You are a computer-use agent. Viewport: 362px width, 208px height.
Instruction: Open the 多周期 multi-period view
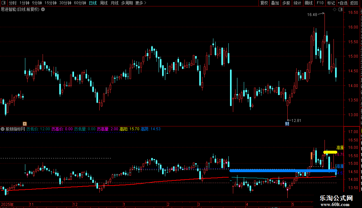[127, 3]
